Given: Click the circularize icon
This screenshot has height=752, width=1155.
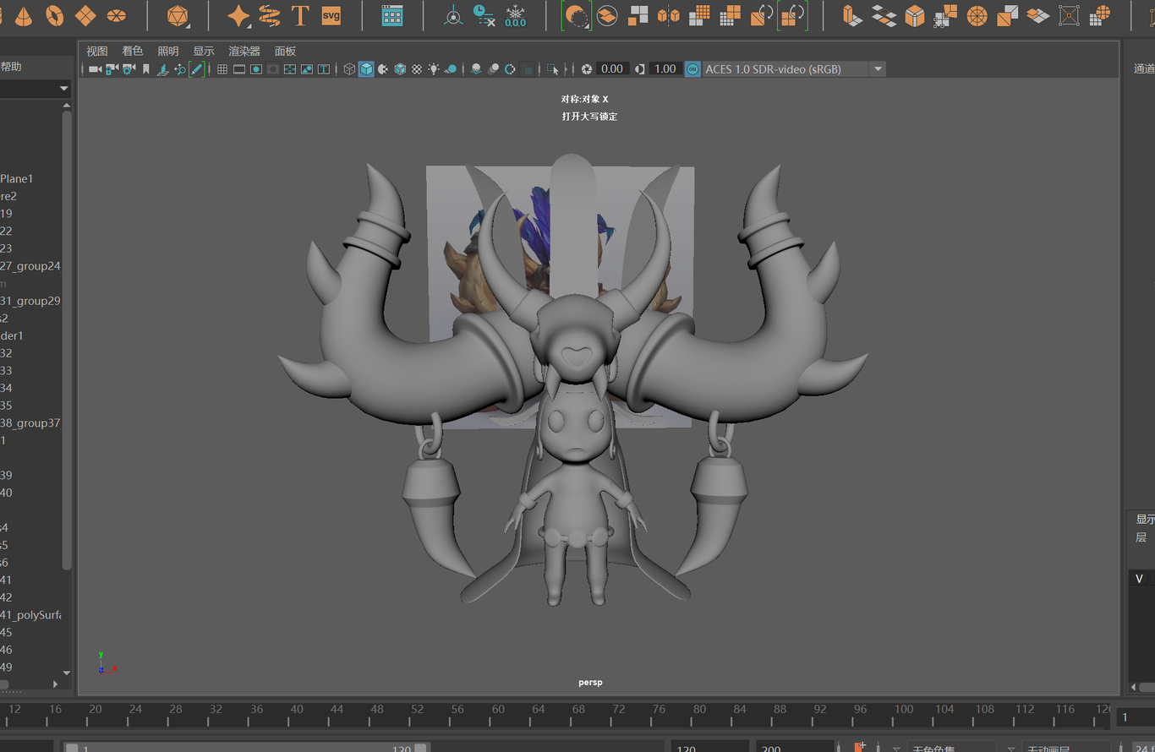Looking at the screenshot, I should (977, 15).
